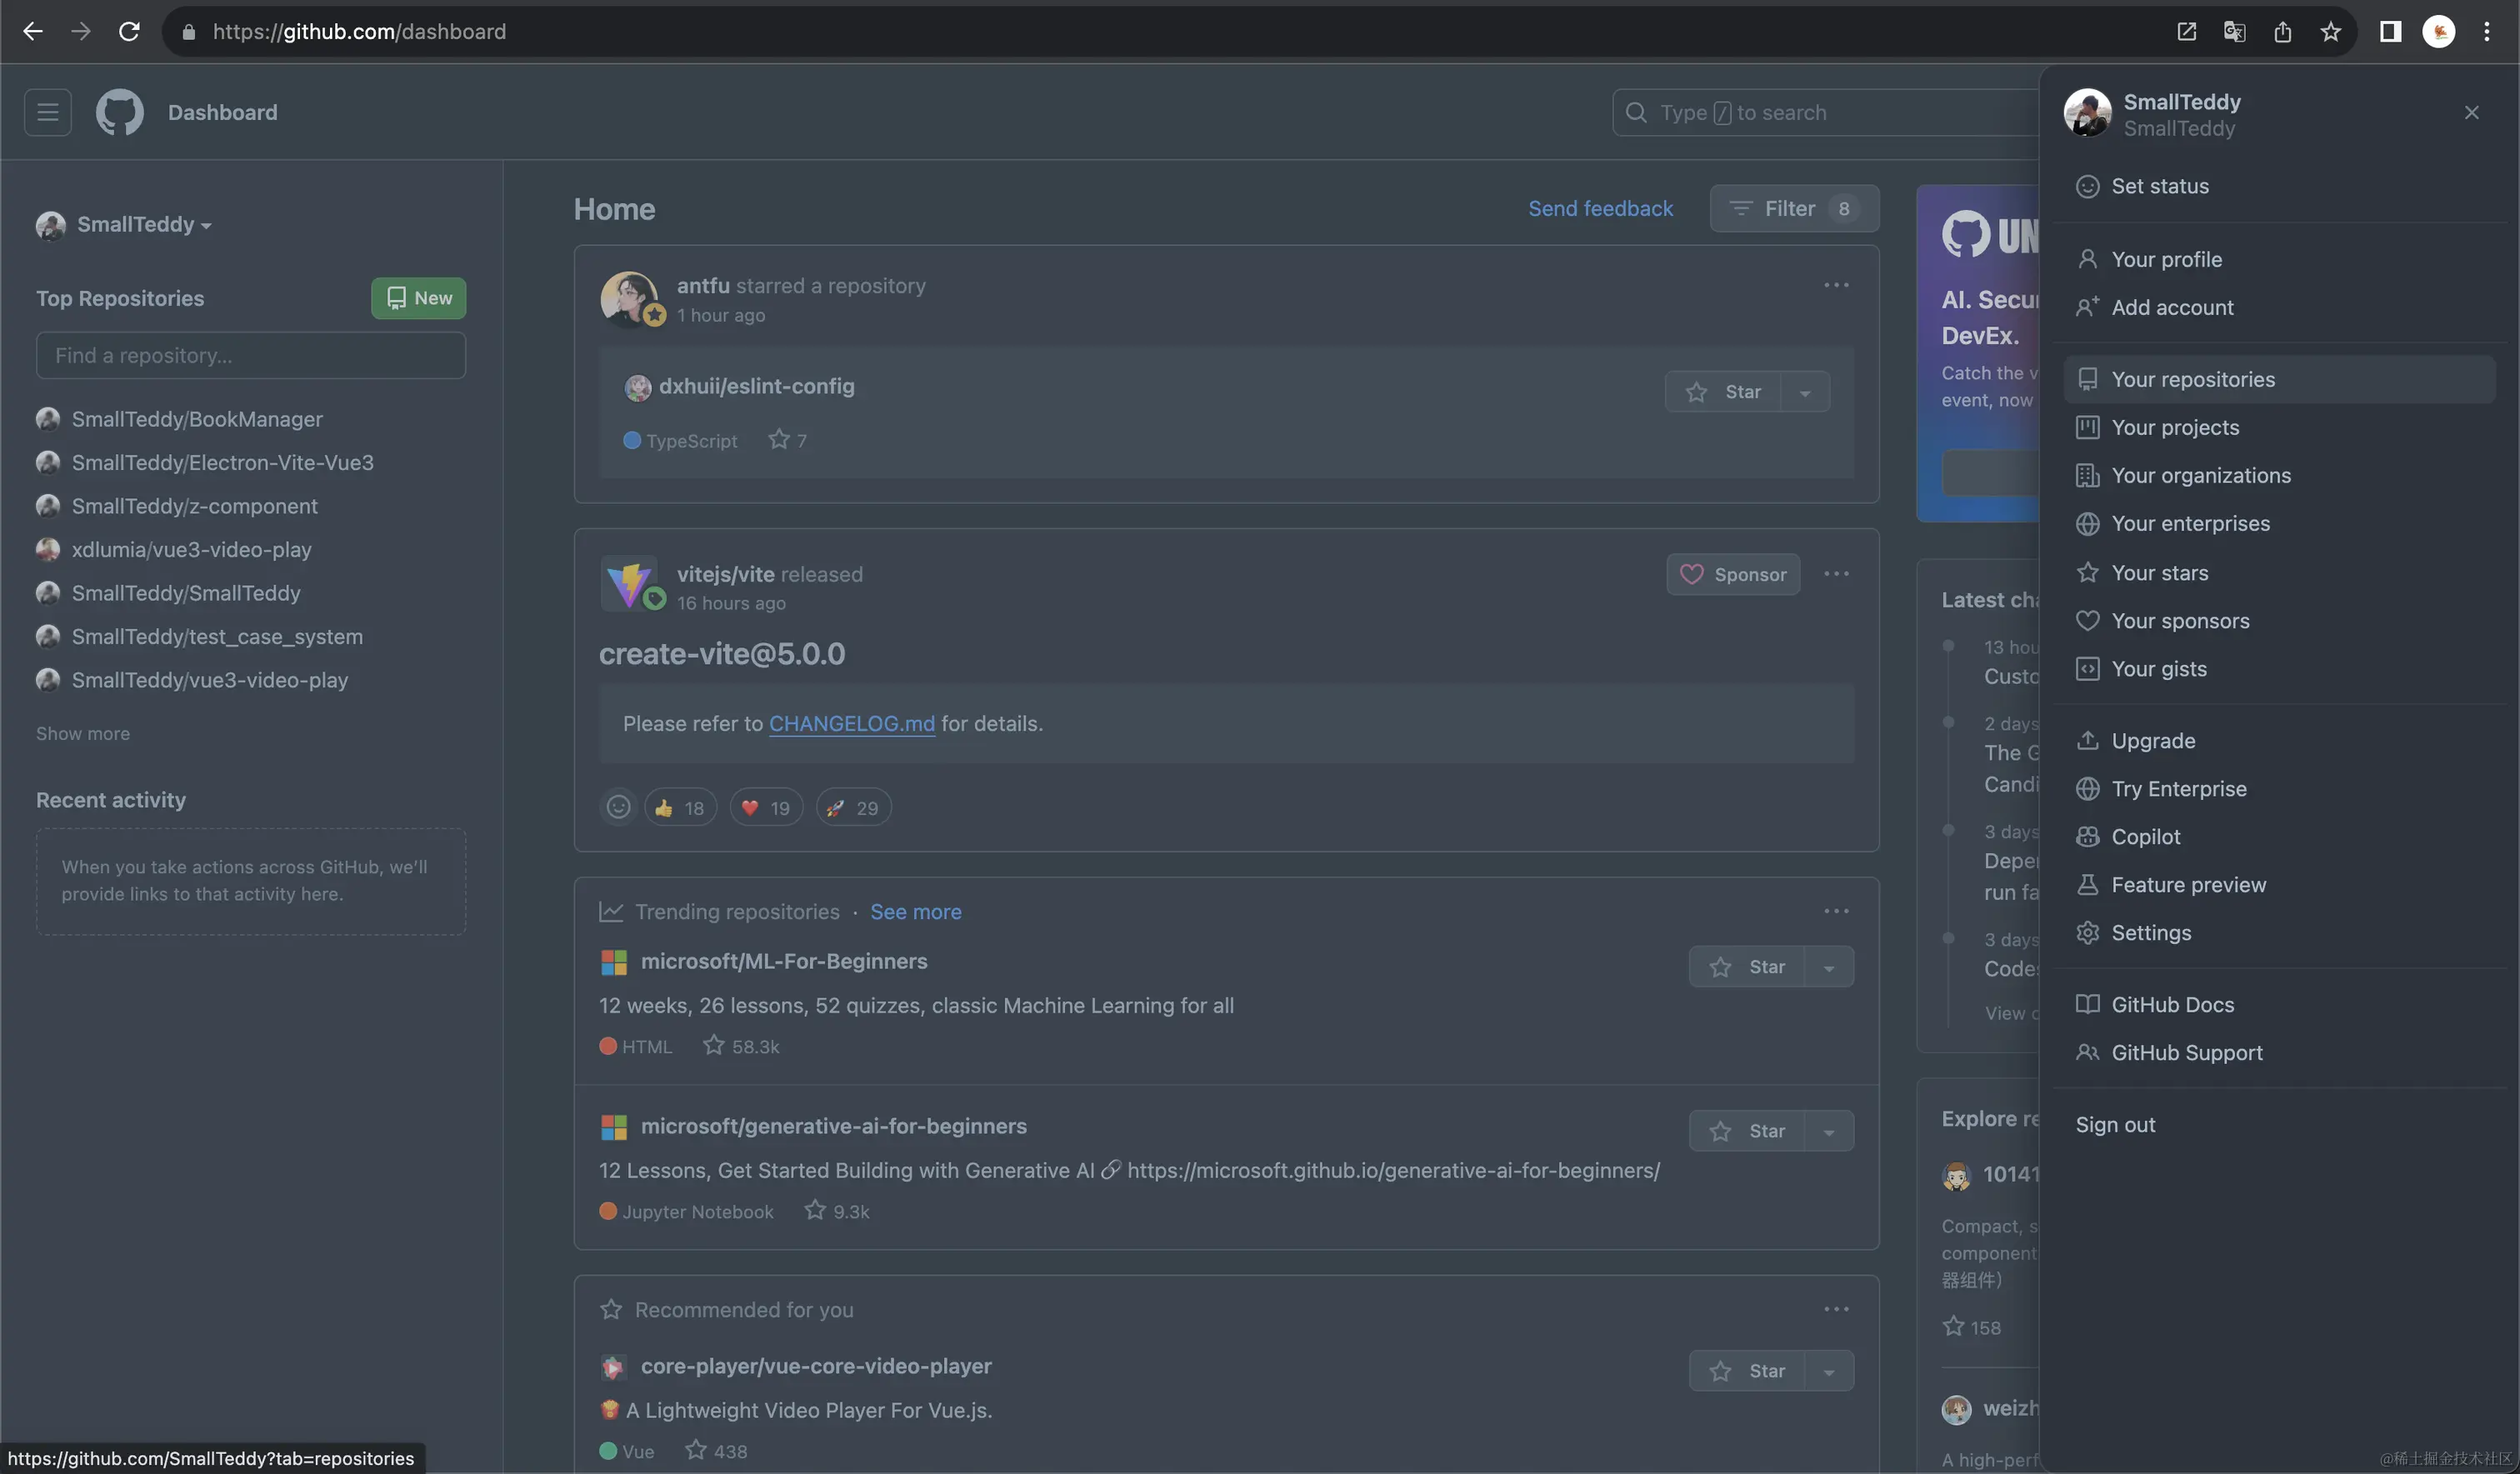The height and width of the screenshot is (1474, 2520).
Task: Bookmark this page with the star icon
Action: tap(2330, 31)
